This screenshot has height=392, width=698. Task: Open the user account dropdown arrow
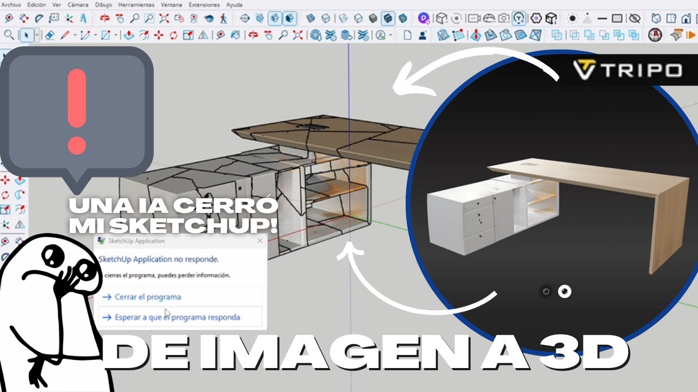(x=390, y=35)
